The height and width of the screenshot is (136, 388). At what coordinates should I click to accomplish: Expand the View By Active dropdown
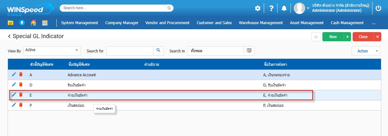[x=76, y=51]
